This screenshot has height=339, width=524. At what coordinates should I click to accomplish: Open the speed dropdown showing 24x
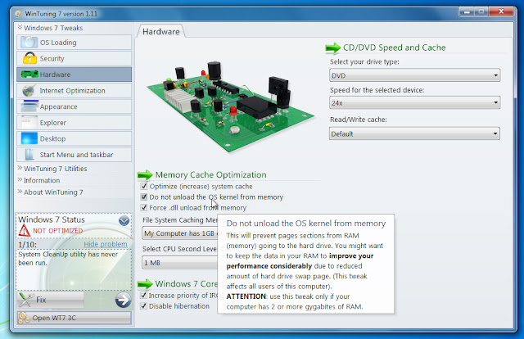pos(414,102)
